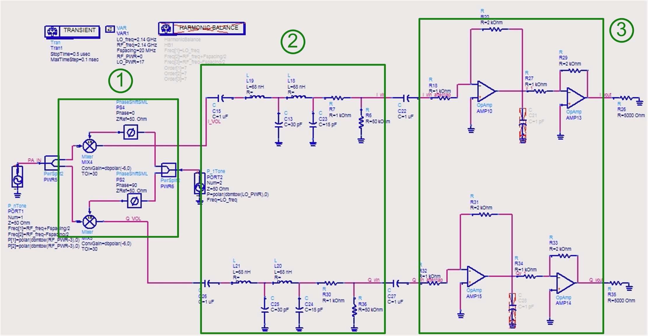Select the MIX4 mixer symbol

pyautogui.click(x=89, y=146)
